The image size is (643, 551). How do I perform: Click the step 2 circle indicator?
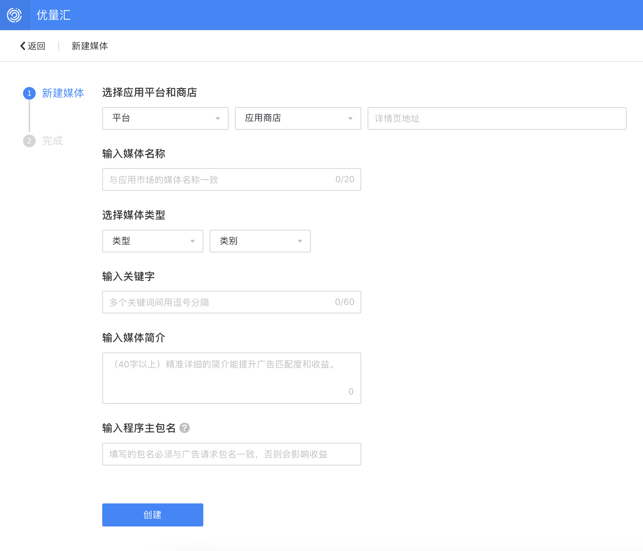[x=29, y=141]
